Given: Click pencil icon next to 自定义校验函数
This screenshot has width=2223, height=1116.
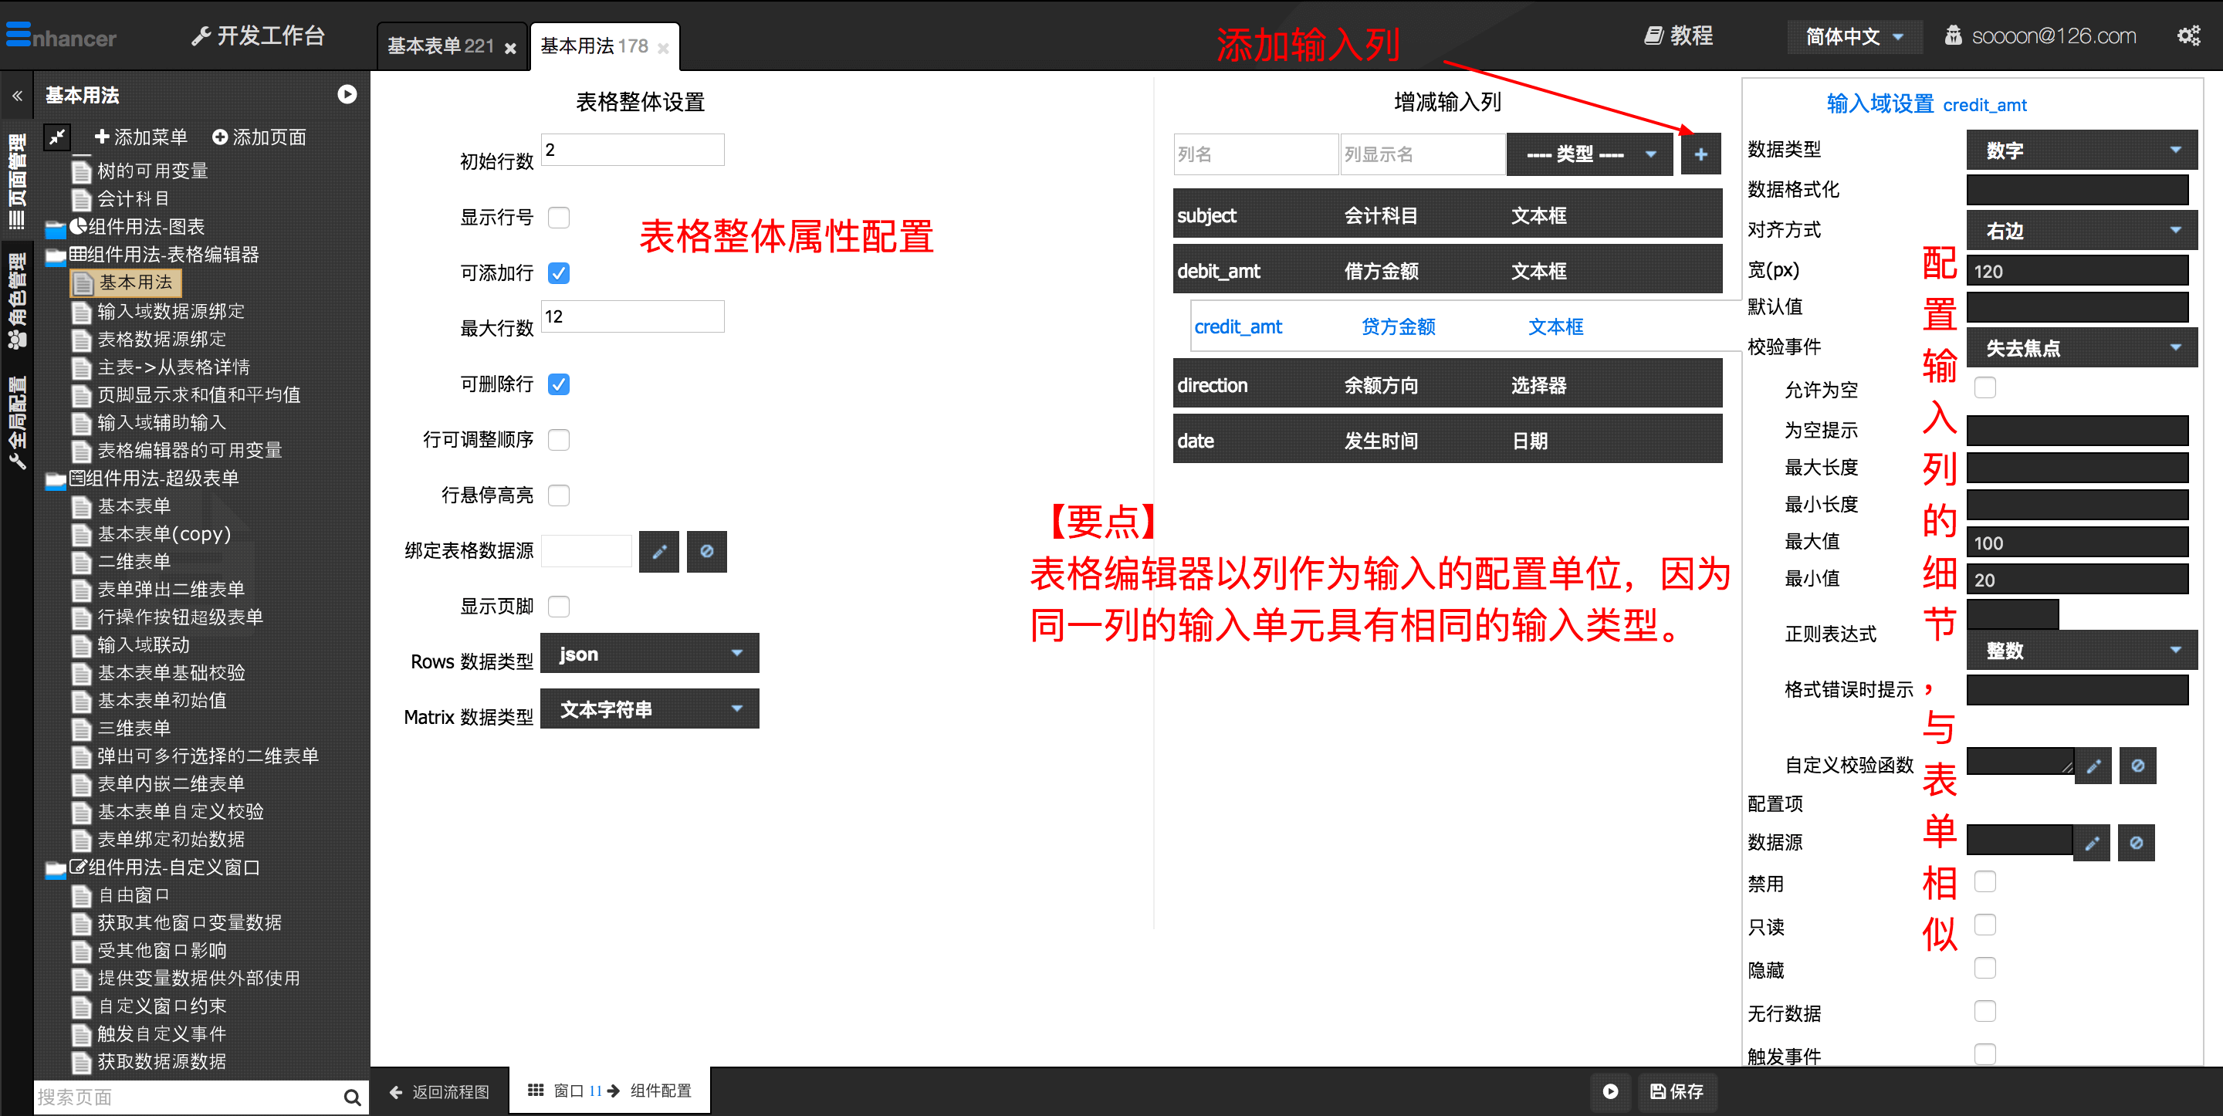Looking at the screenshot, I should (2093, 766).
